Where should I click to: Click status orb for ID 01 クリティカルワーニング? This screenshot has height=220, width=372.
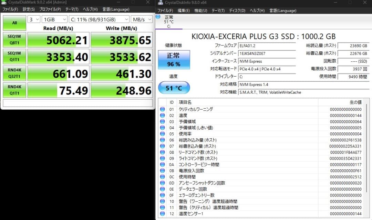(162, 109)
